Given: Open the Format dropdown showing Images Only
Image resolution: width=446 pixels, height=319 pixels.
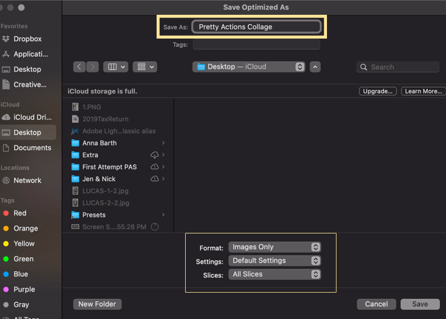Looking at the screenshot, I should click(274, 247).
